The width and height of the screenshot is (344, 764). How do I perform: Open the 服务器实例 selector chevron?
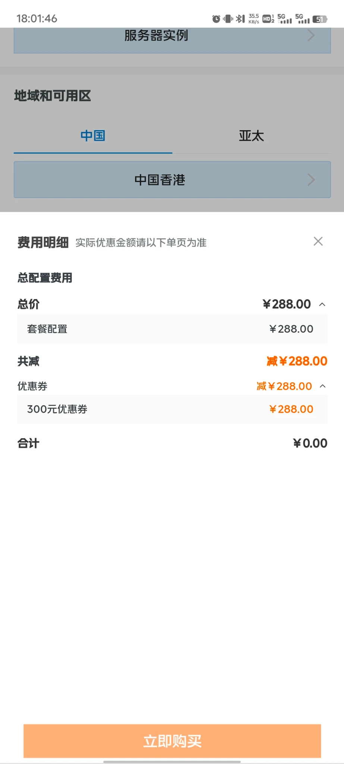coord(311,36)
